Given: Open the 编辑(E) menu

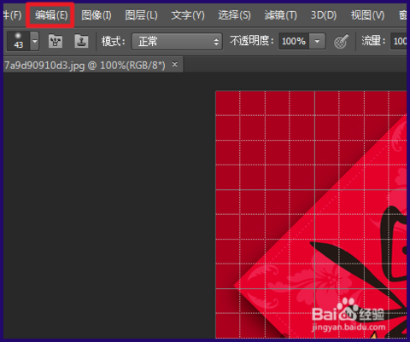Looking at the screenshot, I should click(x=51, y=15).
